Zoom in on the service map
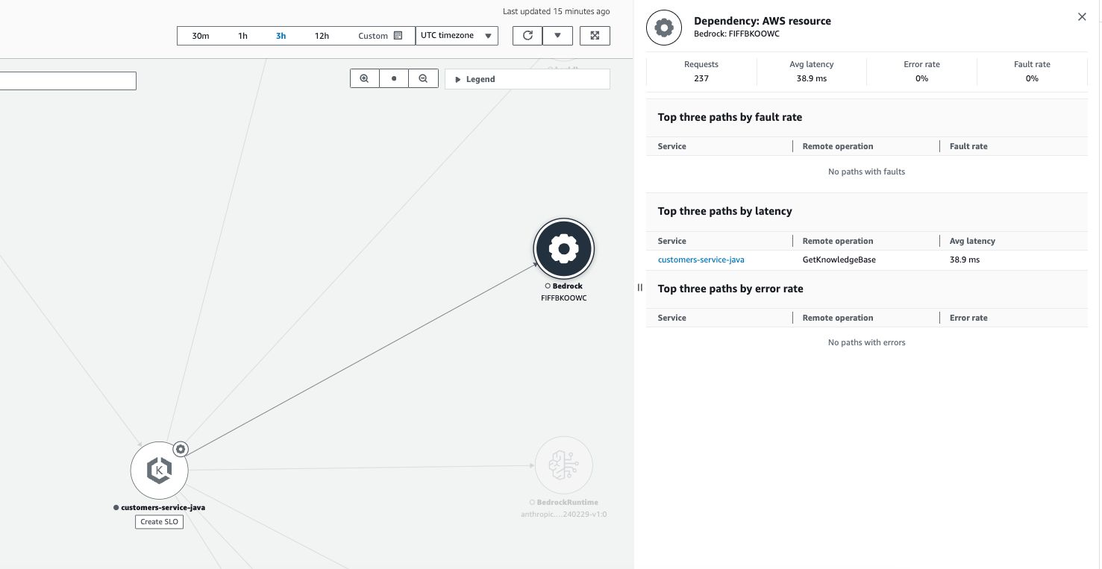The width and height of the screenshot is (1102, 569). [x=364, y=78]
